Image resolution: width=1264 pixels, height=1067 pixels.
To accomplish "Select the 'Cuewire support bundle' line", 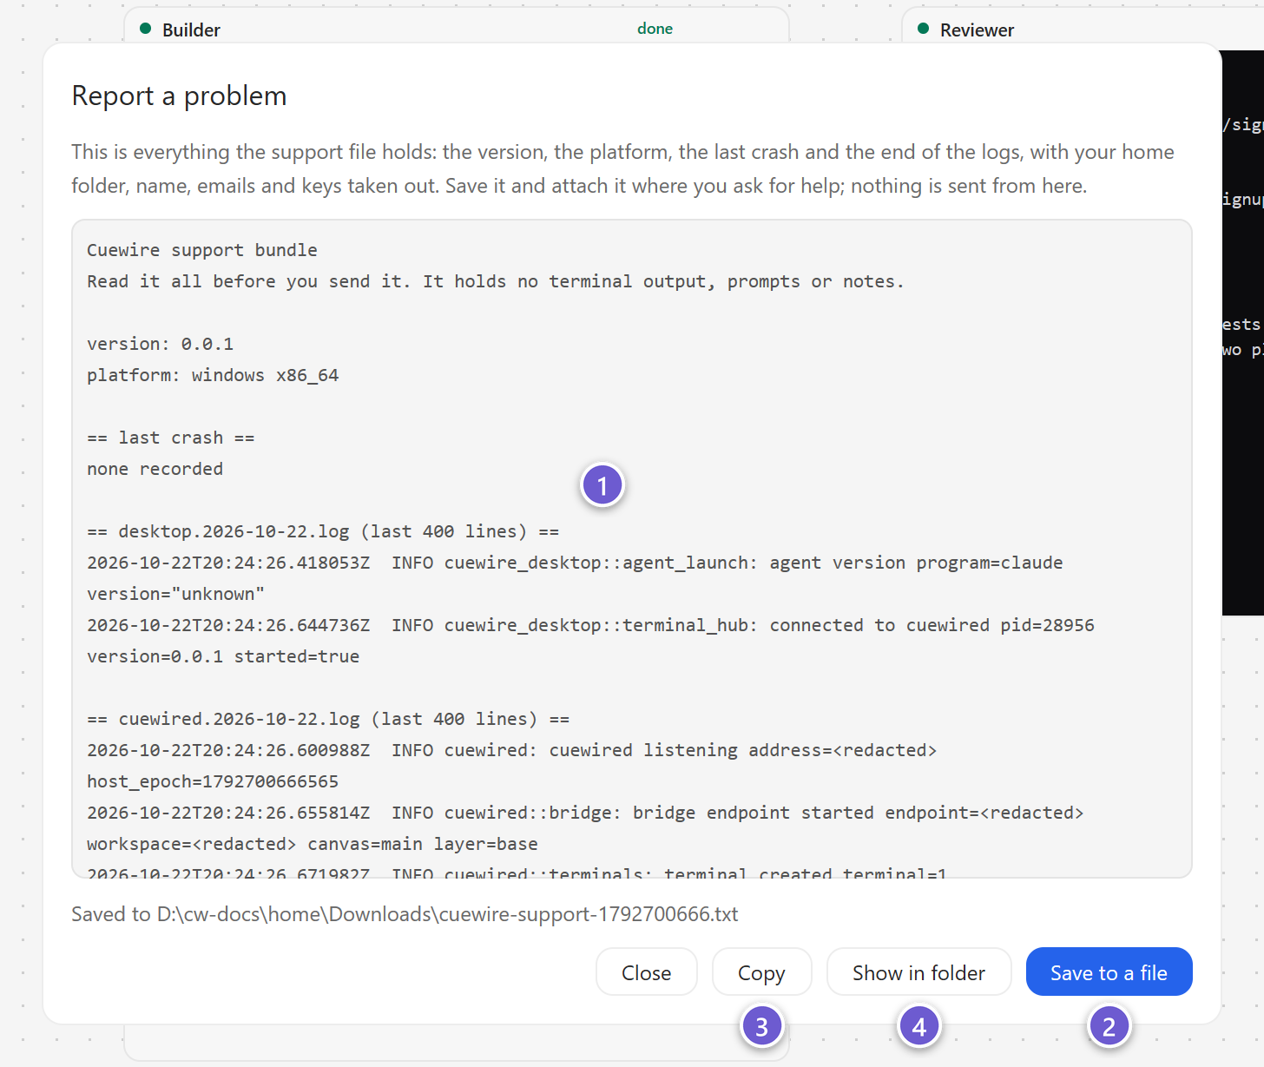I will pyautogui.click(x=202, y=250).
